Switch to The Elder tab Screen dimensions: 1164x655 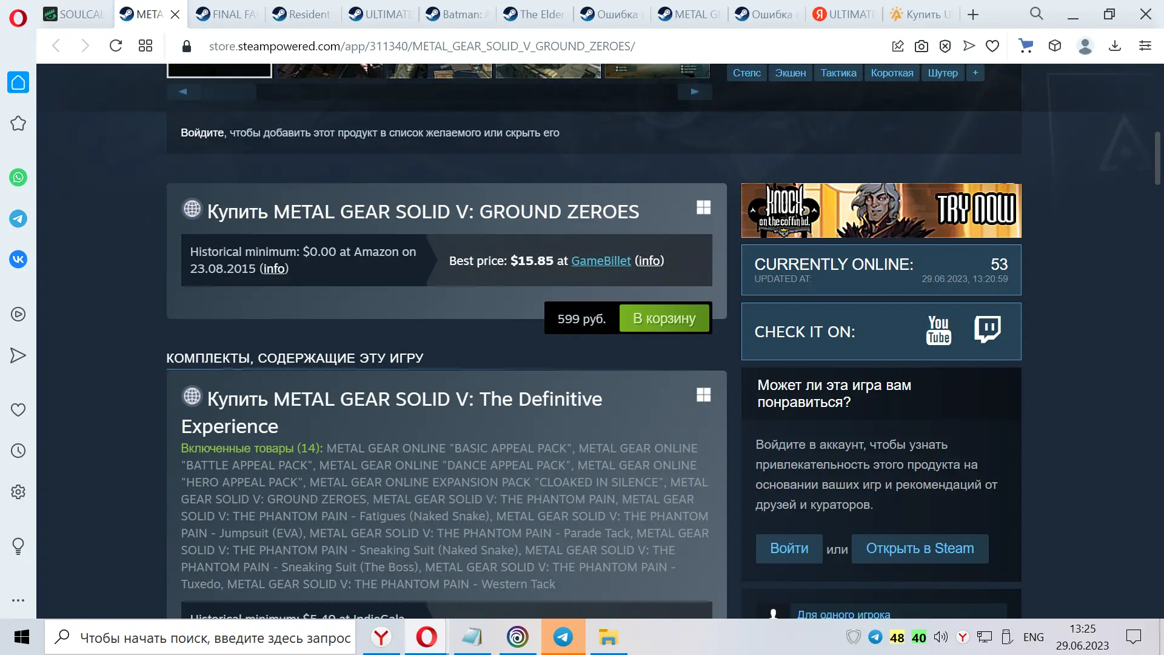(535, 15)
